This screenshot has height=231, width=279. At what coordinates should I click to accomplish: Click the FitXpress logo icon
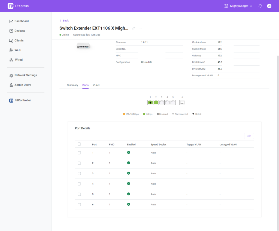[11, 6]
